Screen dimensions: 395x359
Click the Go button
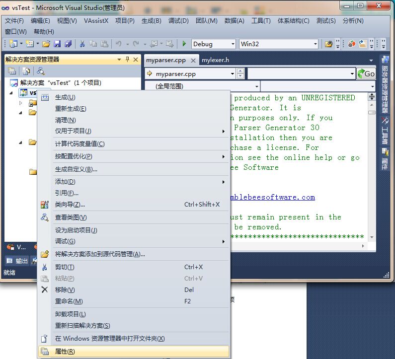pyautogui.click(x=366, y=74)
